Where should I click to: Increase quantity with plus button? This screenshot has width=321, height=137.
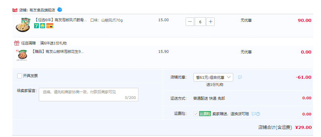(210, 22)
